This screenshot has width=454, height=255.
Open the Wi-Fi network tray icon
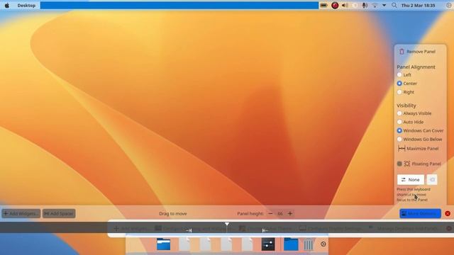click(375, 6)
